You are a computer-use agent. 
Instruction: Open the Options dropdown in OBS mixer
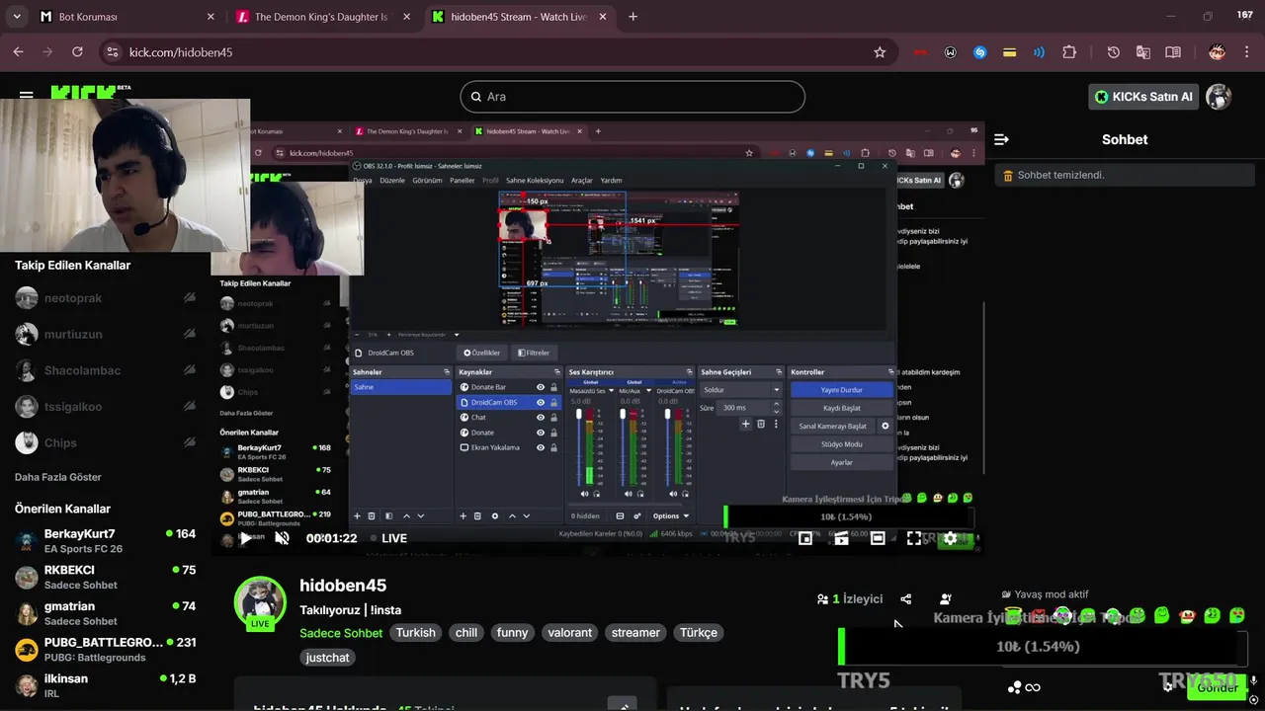pyautogui.click(x=670, y=515)
